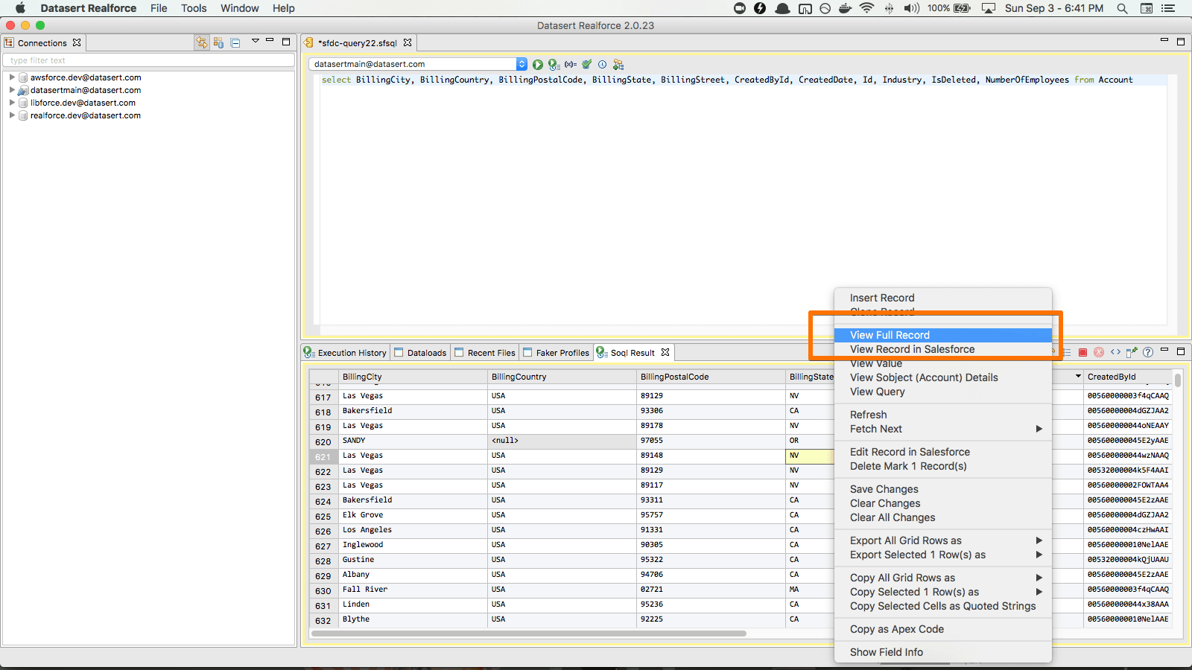The height and width of the screenshot is (670, 1192).
Task: Choose View Full Record from context menu
Action: pos(890,335)
